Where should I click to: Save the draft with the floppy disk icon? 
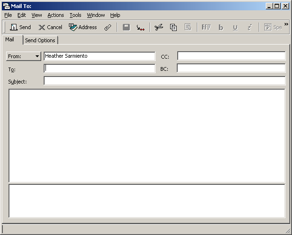(x=126, y=27)
